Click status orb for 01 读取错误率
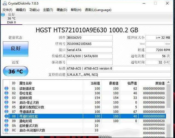 [7, 88]
